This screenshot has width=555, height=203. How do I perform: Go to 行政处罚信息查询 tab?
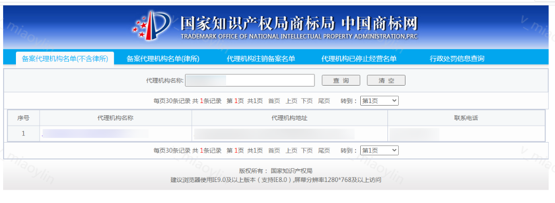click(x=457, y=58)
